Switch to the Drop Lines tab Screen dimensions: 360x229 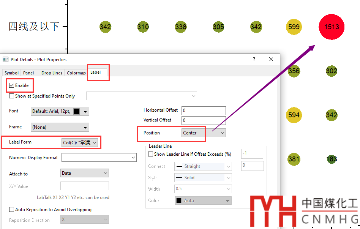coord(52,73)
